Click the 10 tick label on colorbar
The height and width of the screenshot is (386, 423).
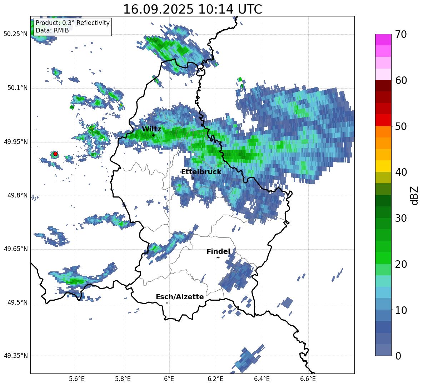pyautogui.click(x=401, y=310)
